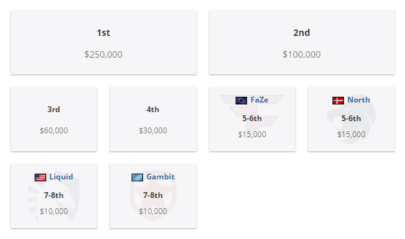Screen dimensions: 405x239
Task: Select the 3rd place prize card
Action: 54,119
